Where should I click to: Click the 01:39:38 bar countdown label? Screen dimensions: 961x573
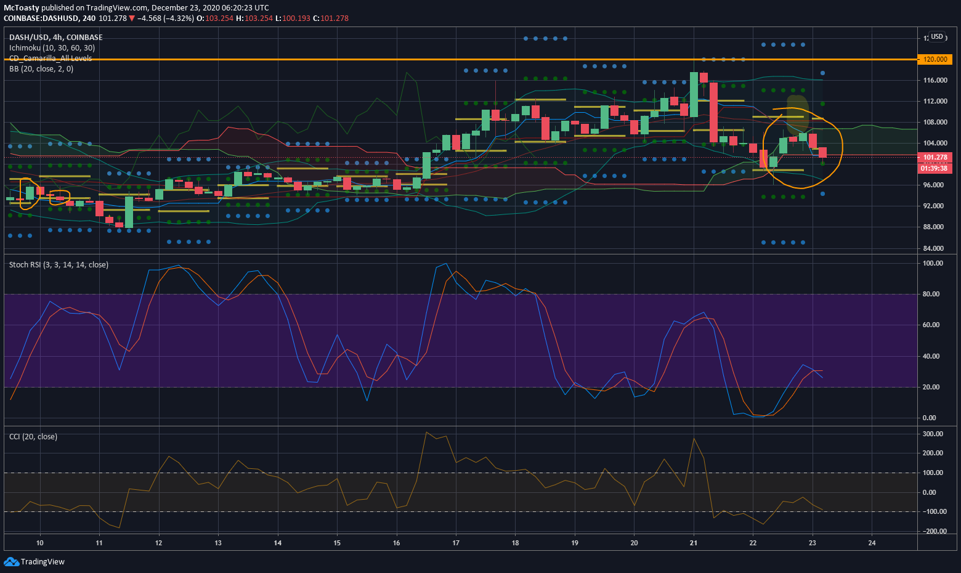(935, 168)
